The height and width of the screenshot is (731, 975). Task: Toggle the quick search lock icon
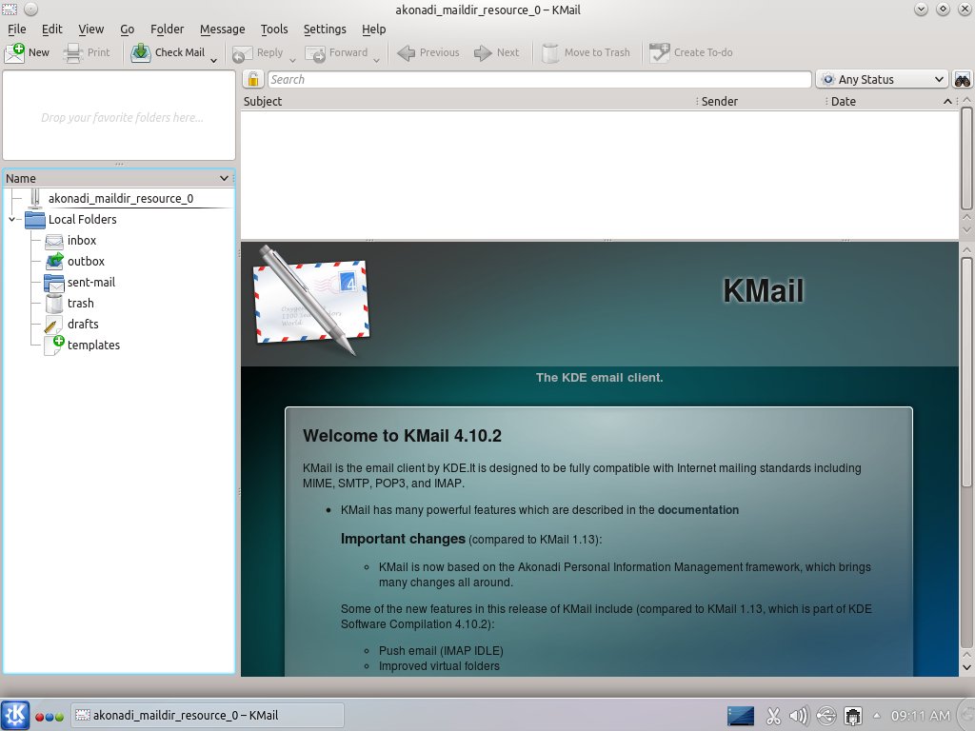pos(254,80)
